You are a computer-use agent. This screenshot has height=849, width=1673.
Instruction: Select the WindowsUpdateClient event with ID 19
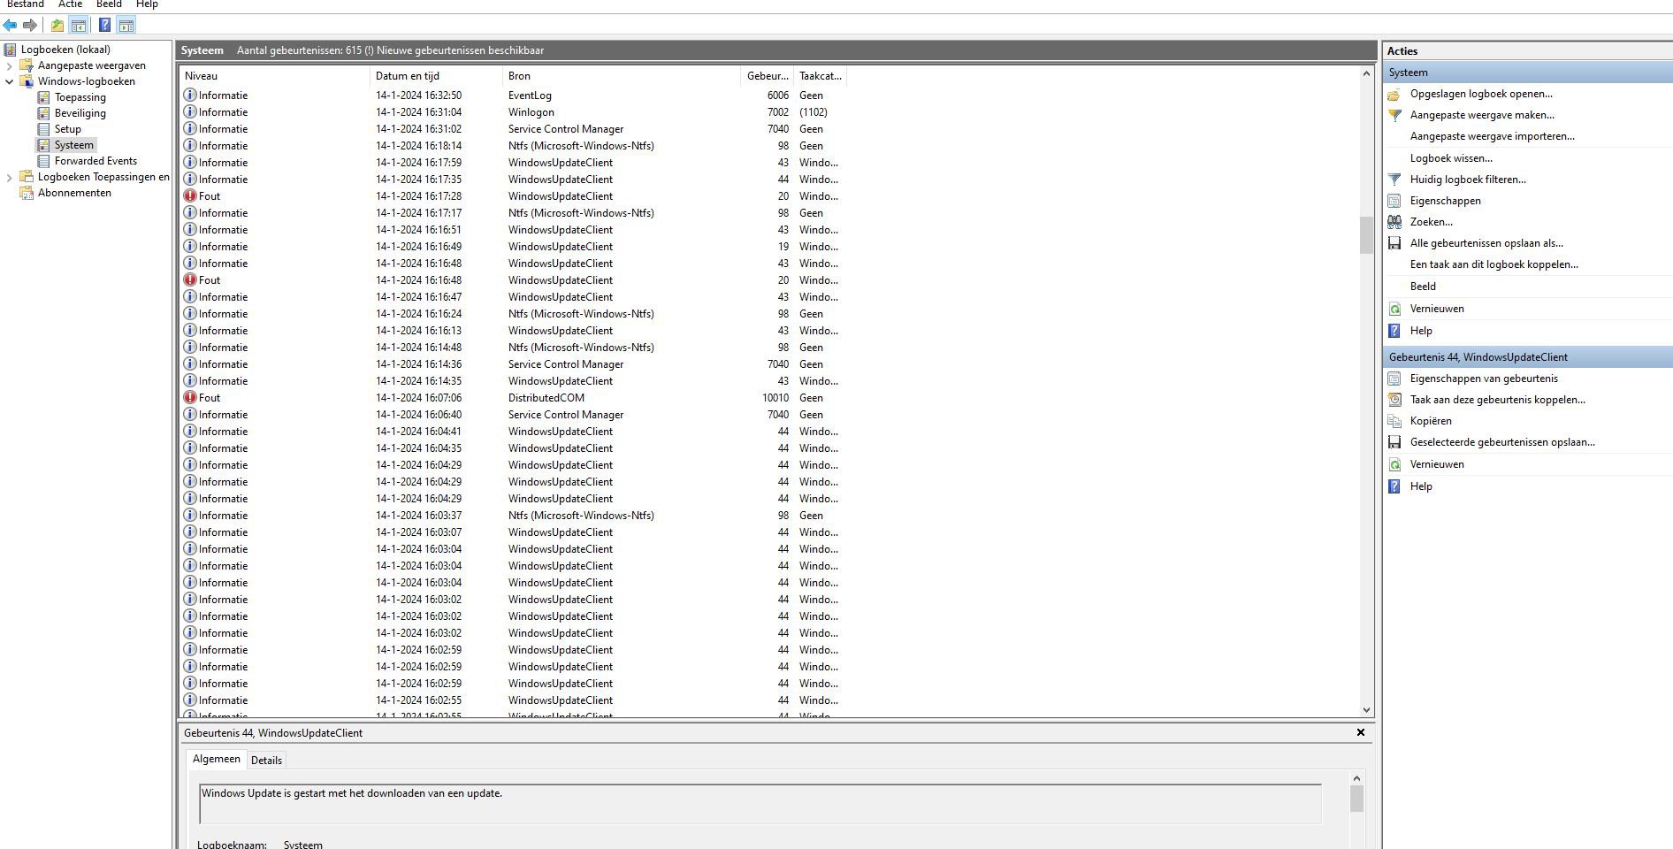pyautogui.click(x=513, y=247)
